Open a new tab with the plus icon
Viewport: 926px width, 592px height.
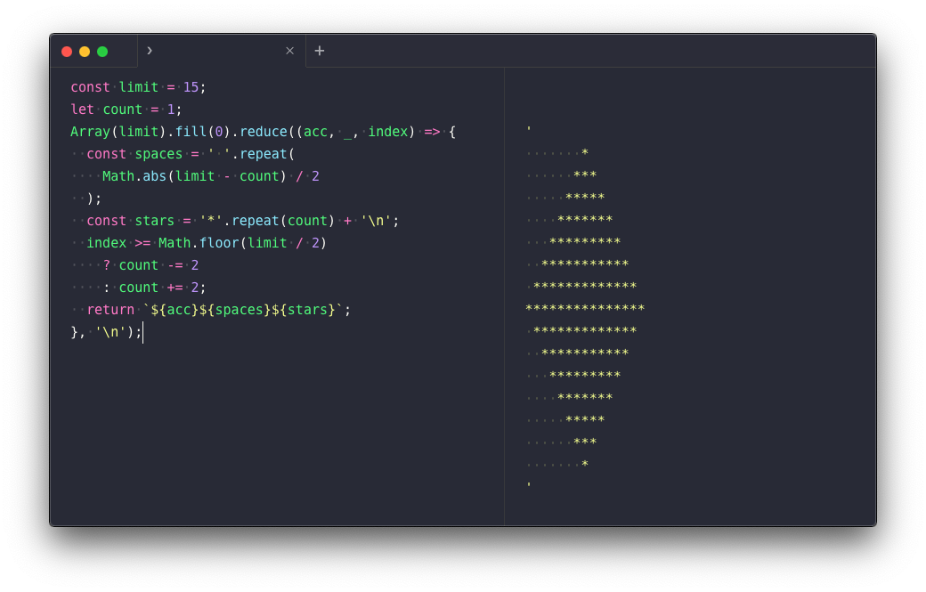coord(320,51)
